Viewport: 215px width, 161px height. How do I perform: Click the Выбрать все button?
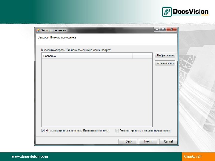click(165, 55)
